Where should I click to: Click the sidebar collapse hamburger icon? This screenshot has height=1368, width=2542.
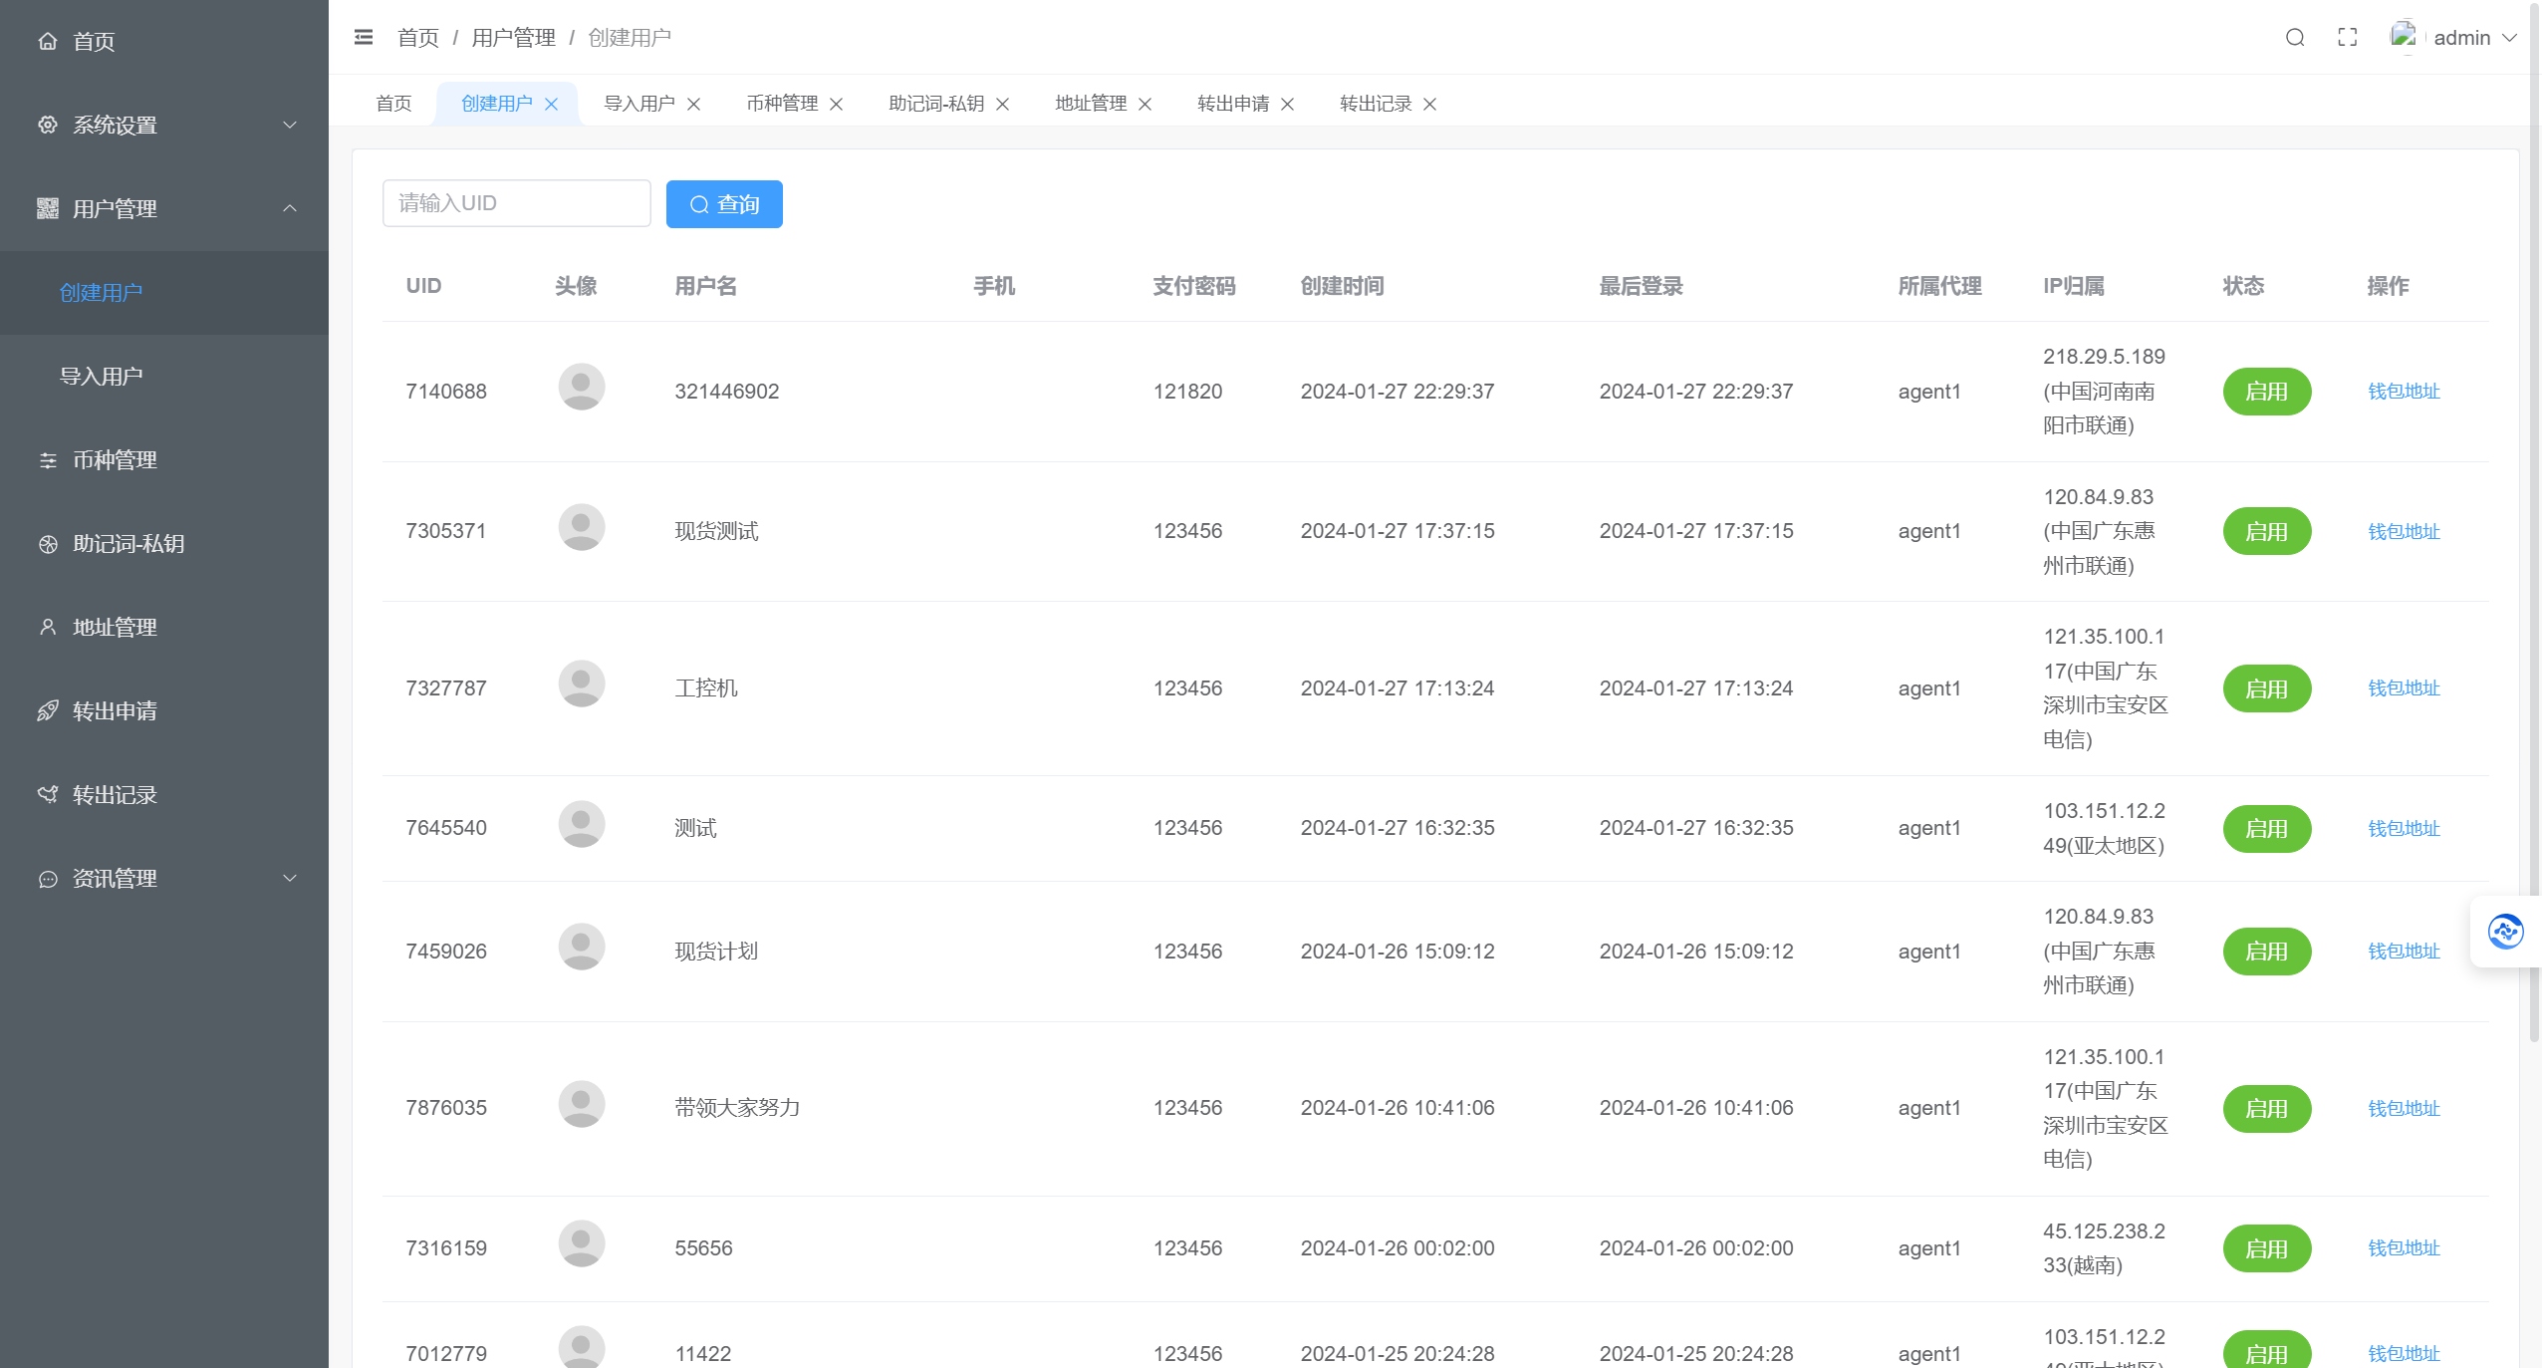tap(363, 37)
